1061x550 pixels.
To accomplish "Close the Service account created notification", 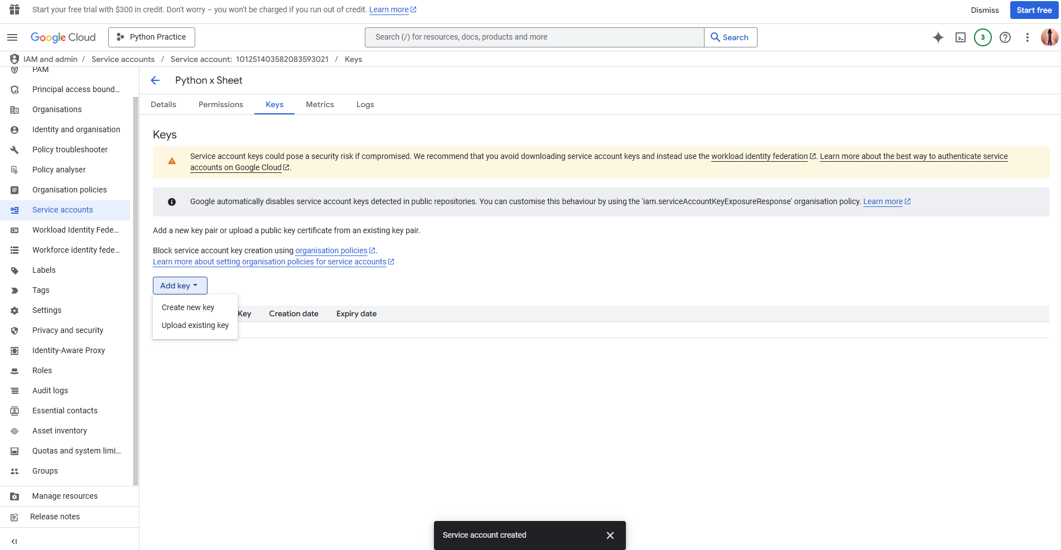I will click(610, 535).
